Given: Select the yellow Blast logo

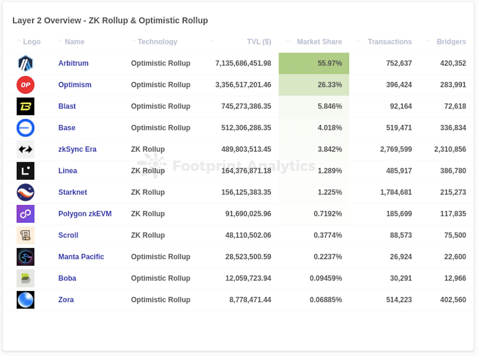Looking at the screenshot, I should coord(25,106).
